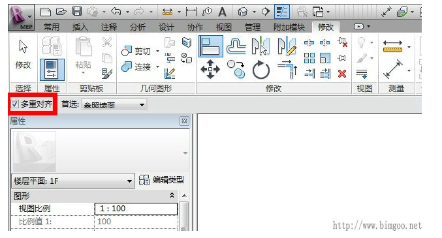The height and width of the screenshot is (238, 442).
Task: Open the 附加模块 ribbon tab
Action: point(289,27)
